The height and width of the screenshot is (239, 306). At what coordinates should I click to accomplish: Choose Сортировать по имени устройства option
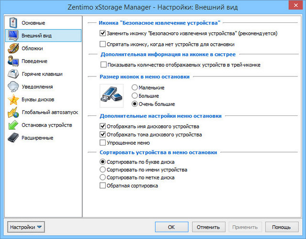tap(103, 170)
